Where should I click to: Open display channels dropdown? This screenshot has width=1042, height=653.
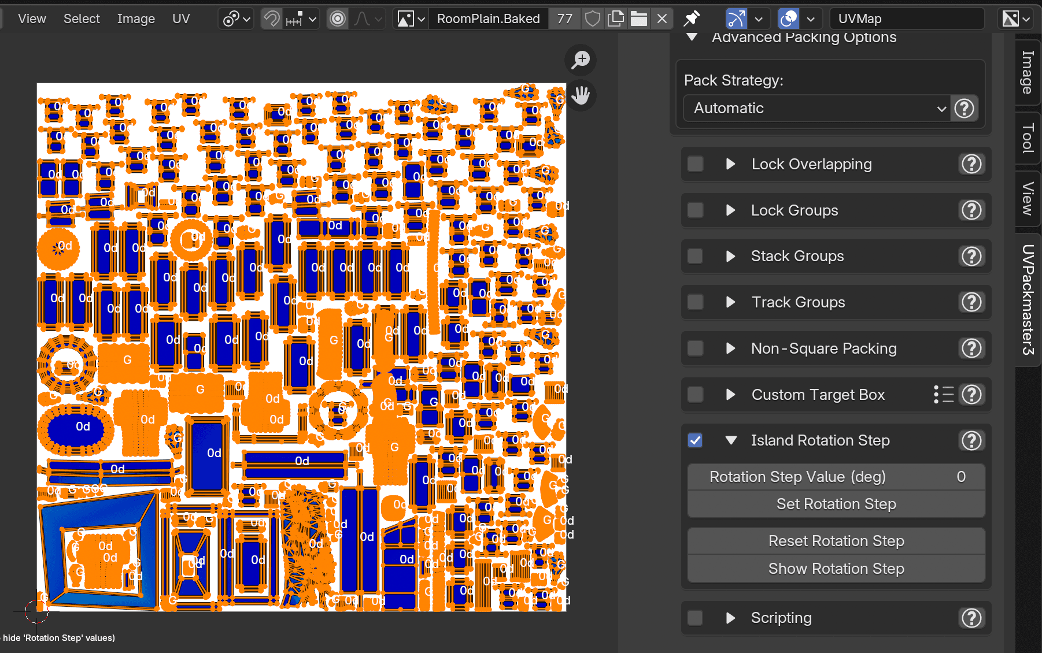pos(1016,19)
